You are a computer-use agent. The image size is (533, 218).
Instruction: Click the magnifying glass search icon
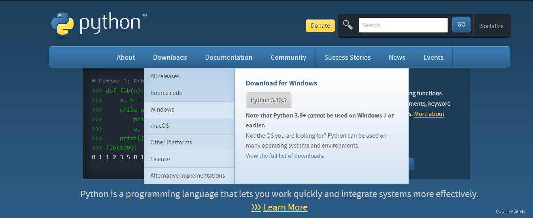click(348, 25)
